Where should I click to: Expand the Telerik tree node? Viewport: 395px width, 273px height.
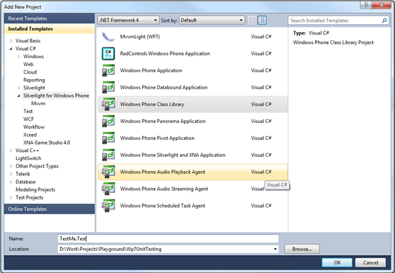(x=11, y=174)
